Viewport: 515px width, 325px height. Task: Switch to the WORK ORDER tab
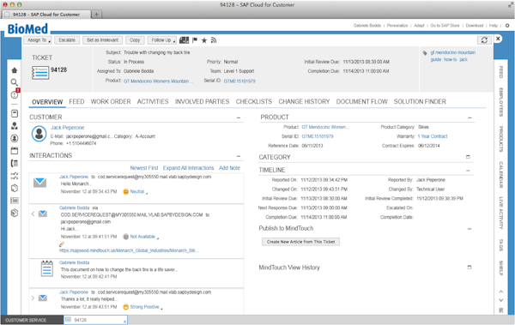111,102
